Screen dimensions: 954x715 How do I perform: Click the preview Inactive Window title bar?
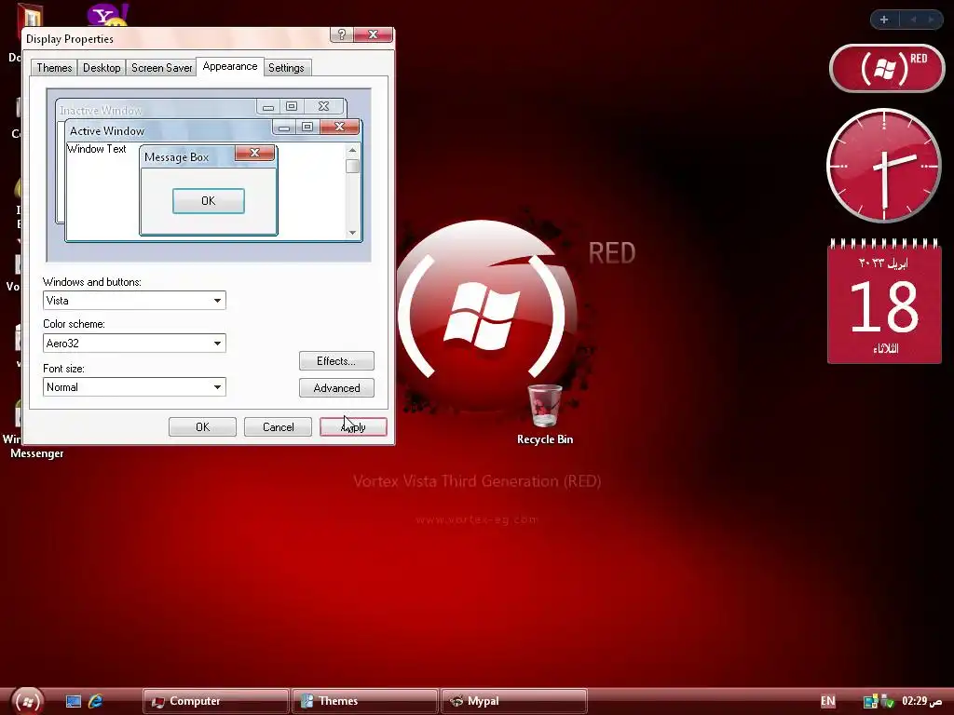pyautogui.click(x=156, y=110)
